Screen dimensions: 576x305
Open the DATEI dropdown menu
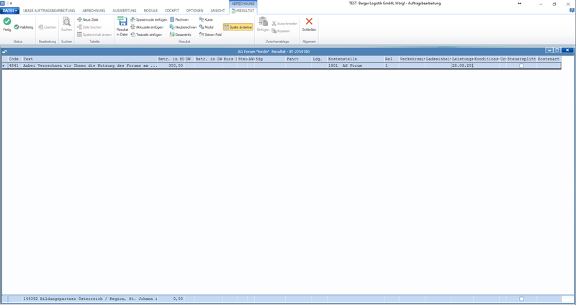point(10,11)
